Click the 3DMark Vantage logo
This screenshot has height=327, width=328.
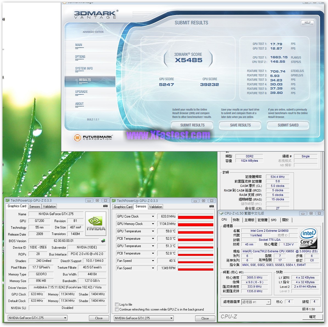96,14
